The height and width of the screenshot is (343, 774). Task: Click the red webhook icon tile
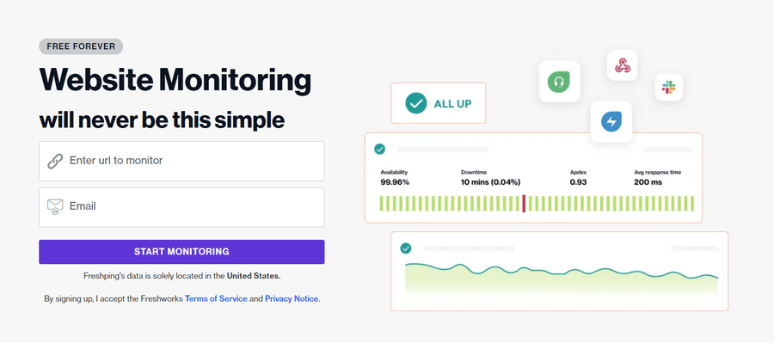[623, 65]
